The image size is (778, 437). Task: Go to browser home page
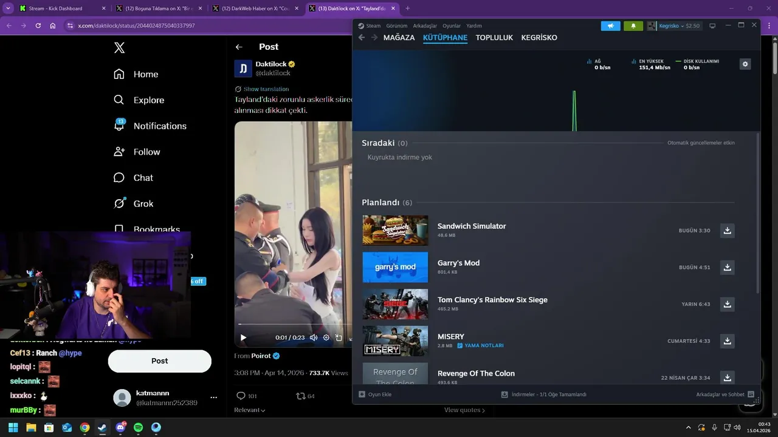tap(53, 25)
